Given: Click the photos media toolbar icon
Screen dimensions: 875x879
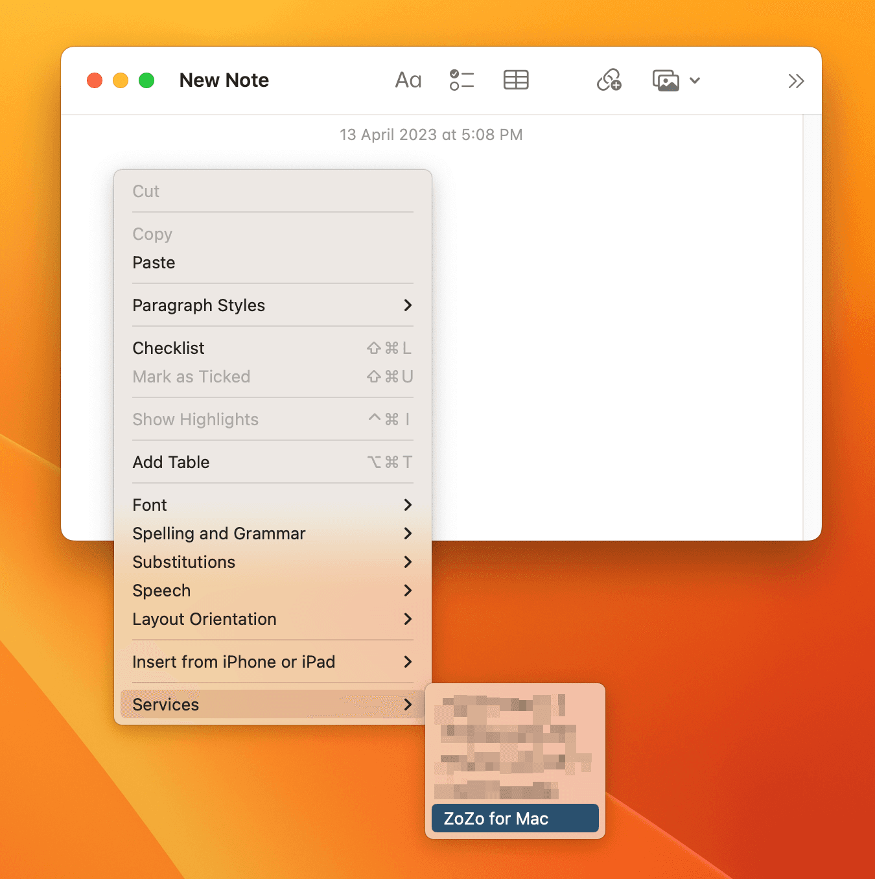Looking at the screenshot, I should pyautogui.click(x=666, y=80).
